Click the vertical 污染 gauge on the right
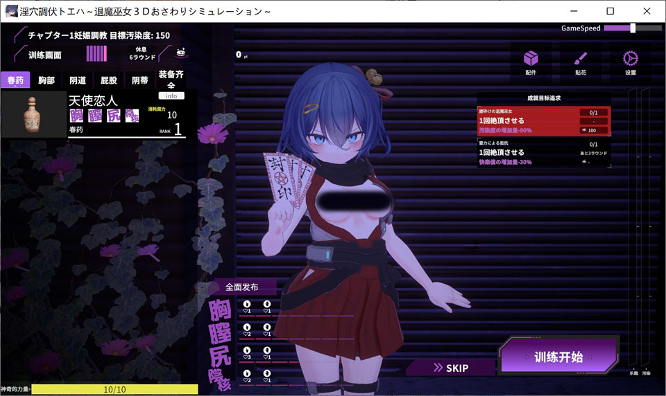The image size is (666, 396). point(646,227)
